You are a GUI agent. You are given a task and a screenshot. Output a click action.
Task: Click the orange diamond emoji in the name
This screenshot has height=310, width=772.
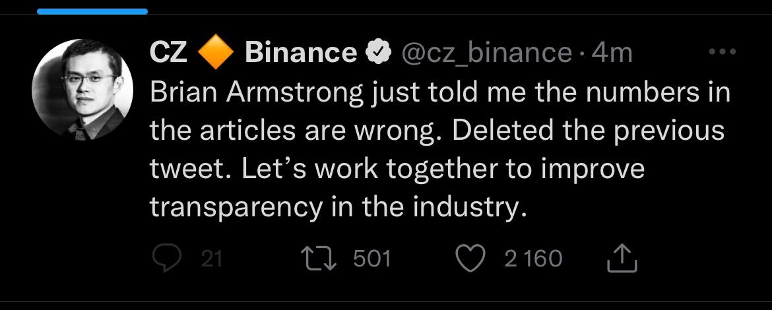click(x=216, y=51)
